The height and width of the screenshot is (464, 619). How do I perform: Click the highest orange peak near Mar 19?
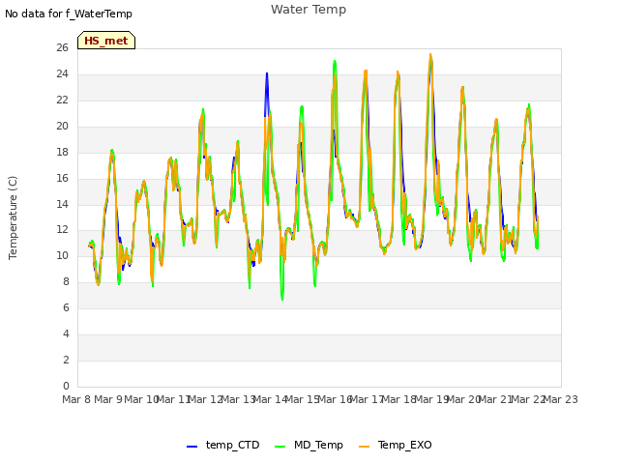pyautogui.click(x=430, y=55)
